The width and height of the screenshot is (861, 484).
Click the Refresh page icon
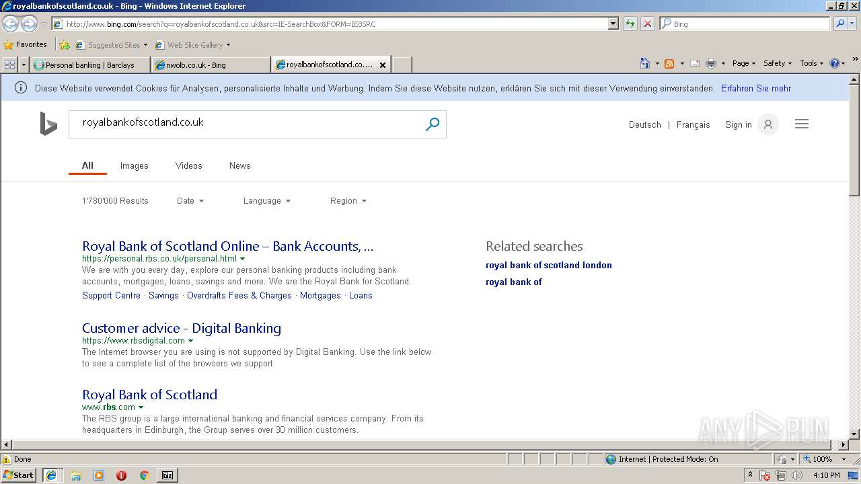630,24
